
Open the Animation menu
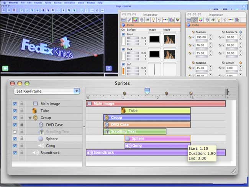[x=70, y=3]
